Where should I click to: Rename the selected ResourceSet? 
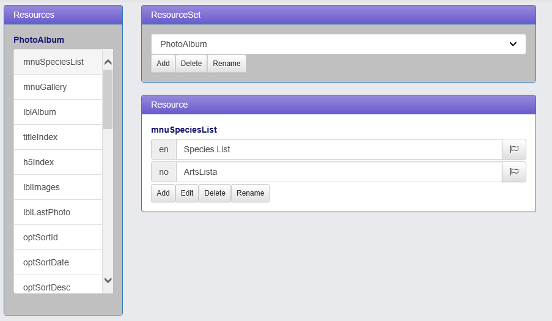(x=227, y=64)
